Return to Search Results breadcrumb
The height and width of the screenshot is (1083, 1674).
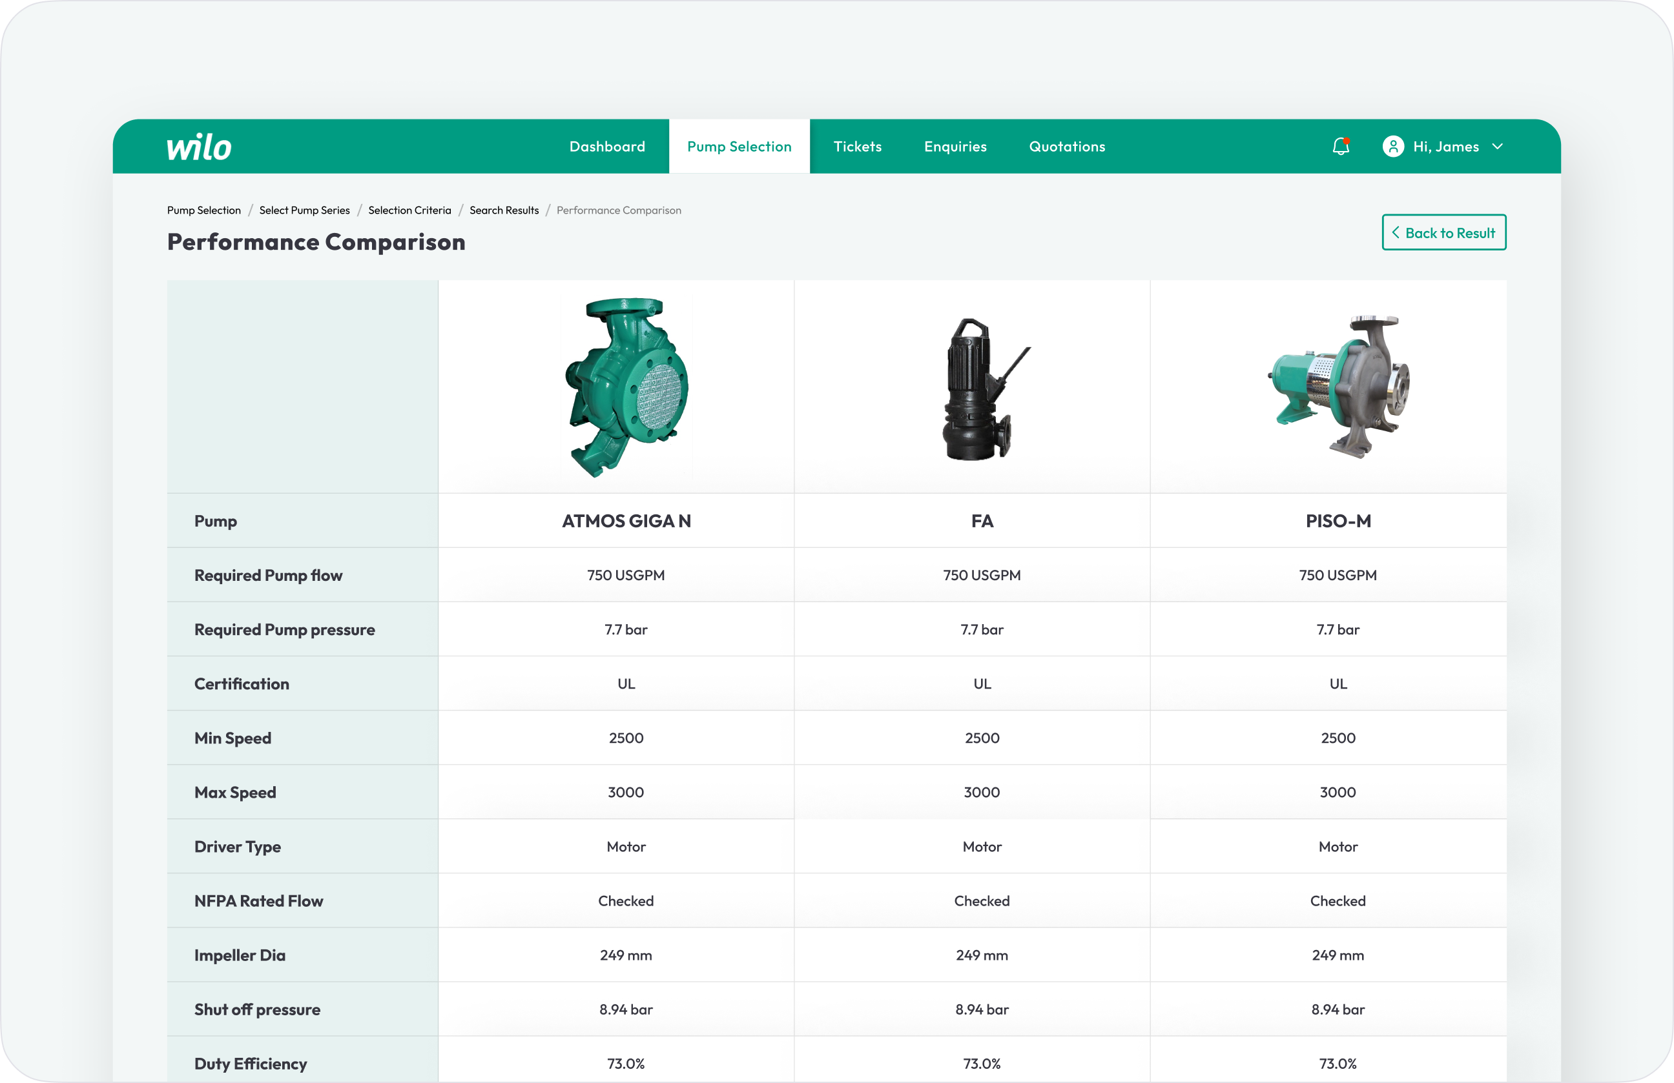tap(504, 210)
